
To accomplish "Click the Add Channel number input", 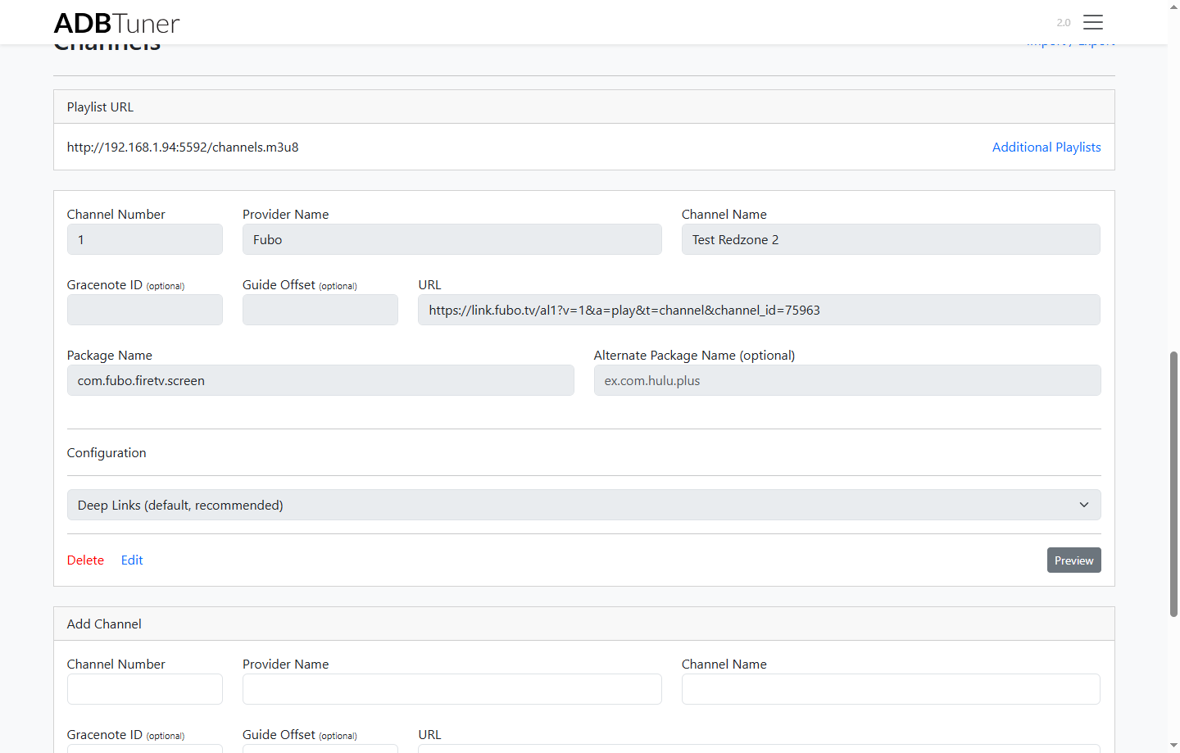I will 144,689.
